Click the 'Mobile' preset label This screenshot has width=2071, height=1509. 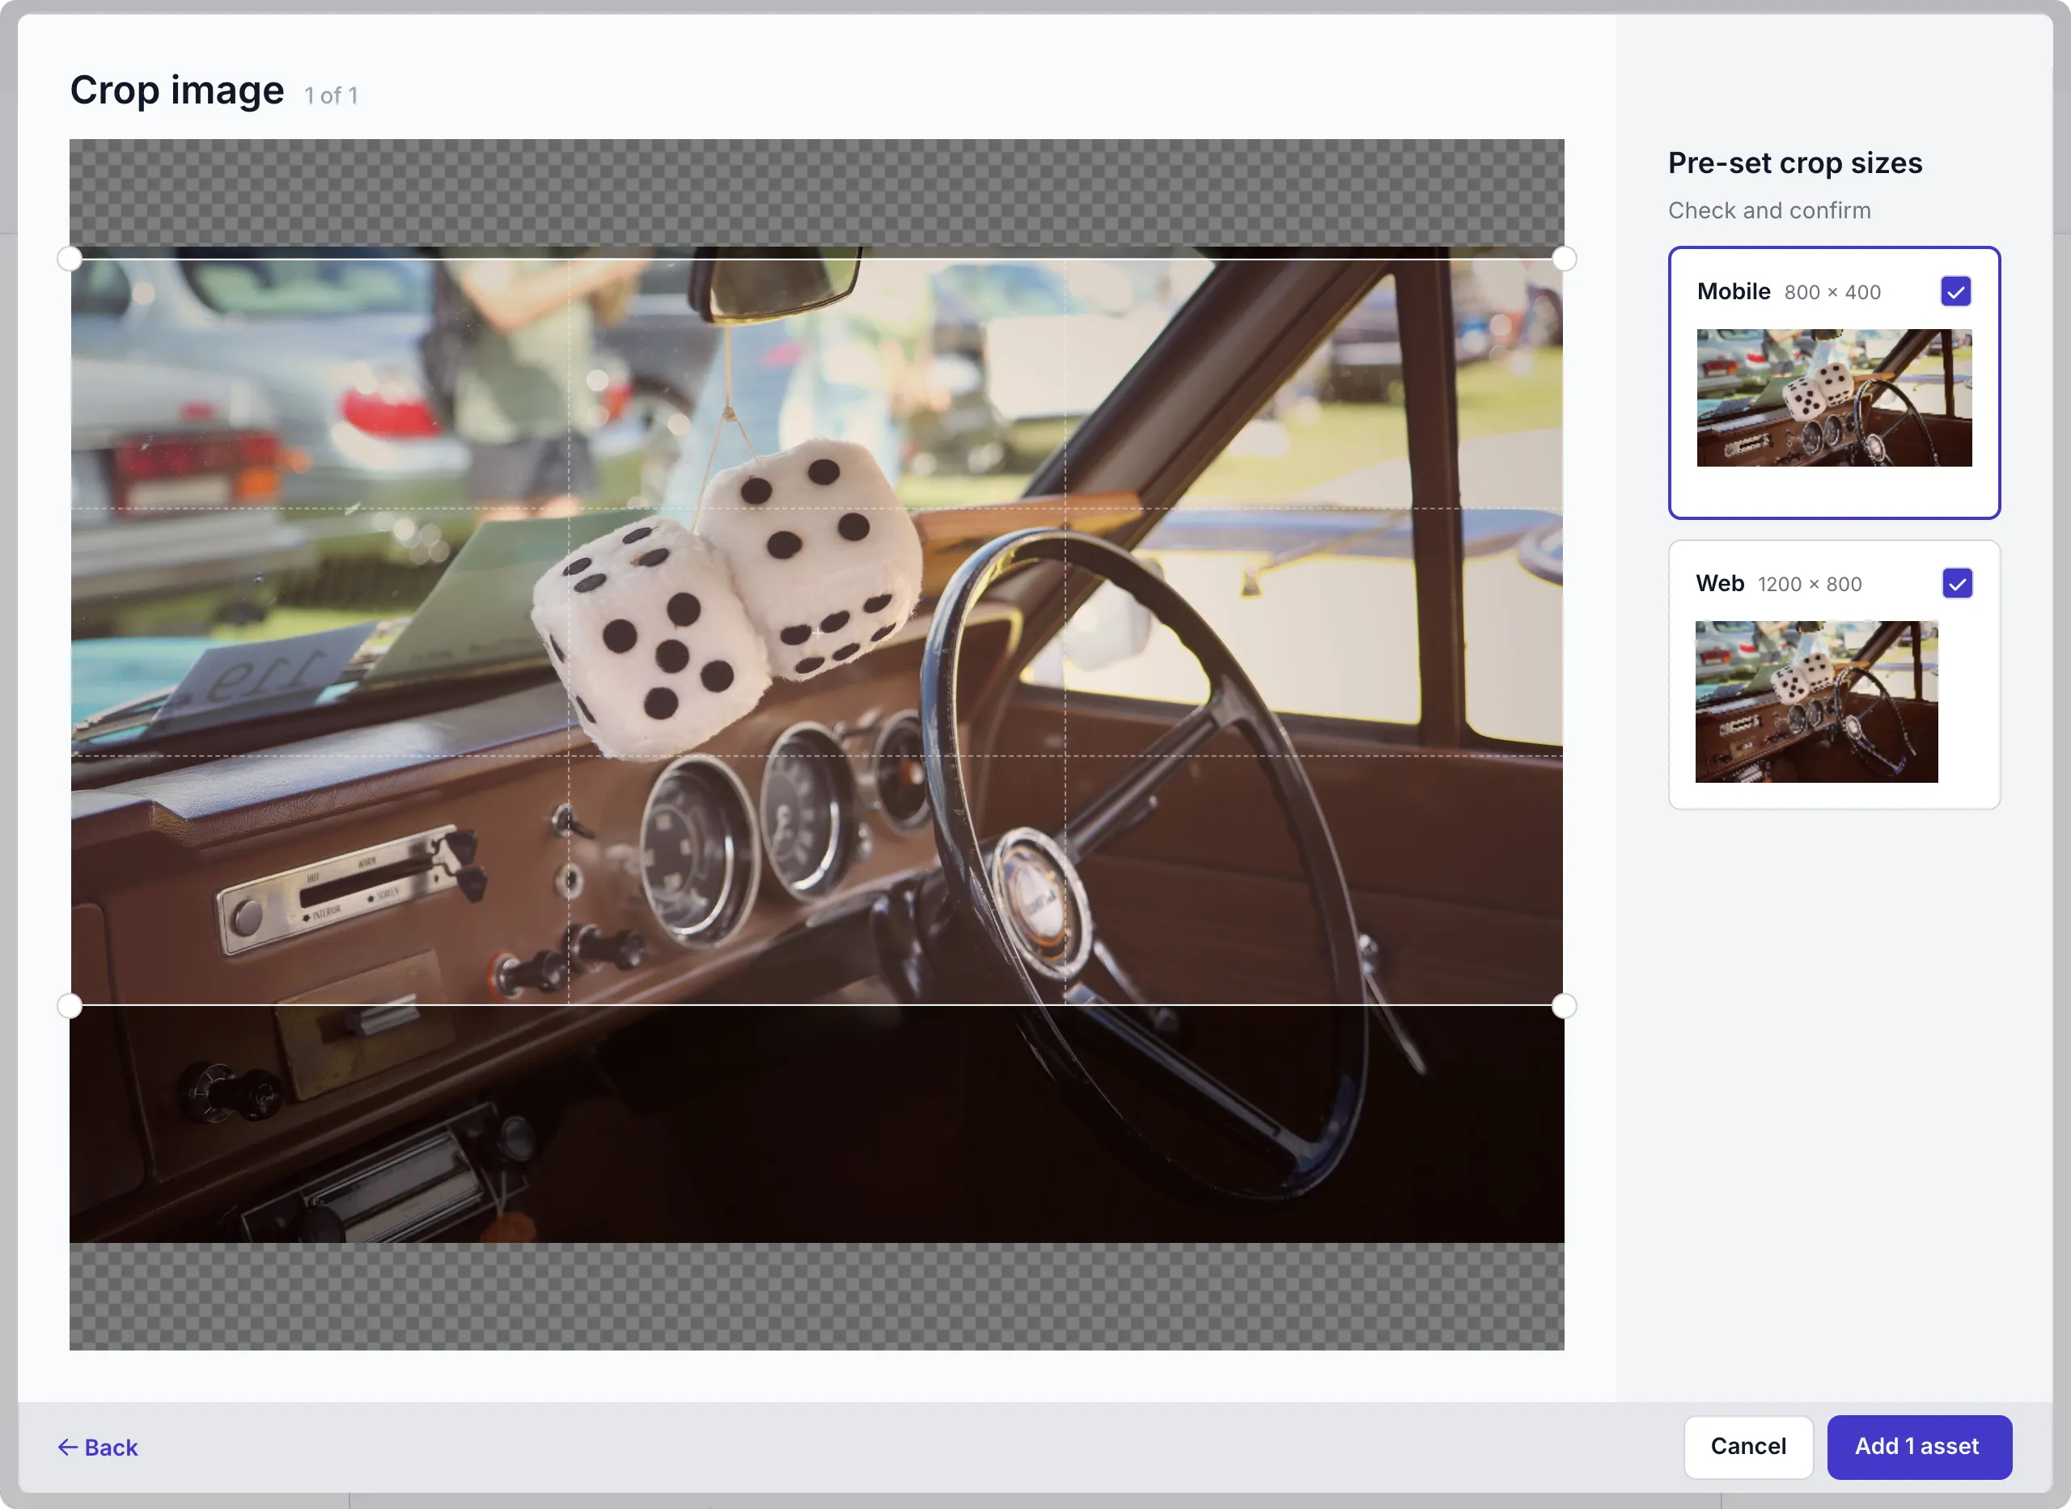(x=1733, y=291)
